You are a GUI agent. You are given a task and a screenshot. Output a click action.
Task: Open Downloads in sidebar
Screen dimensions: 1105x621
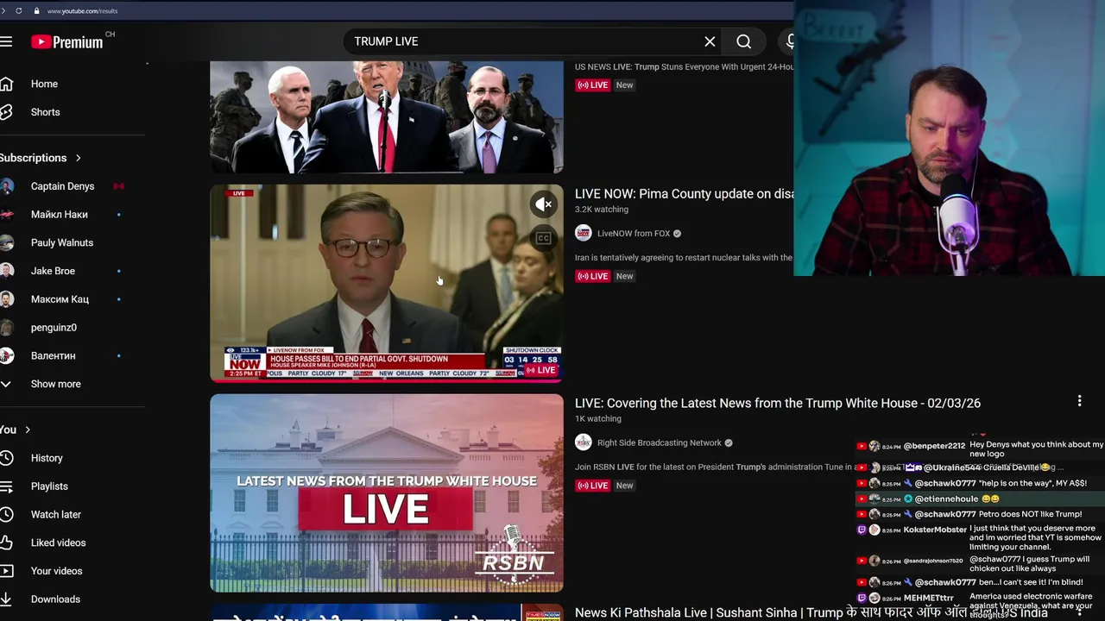click(x=55, y=599)
